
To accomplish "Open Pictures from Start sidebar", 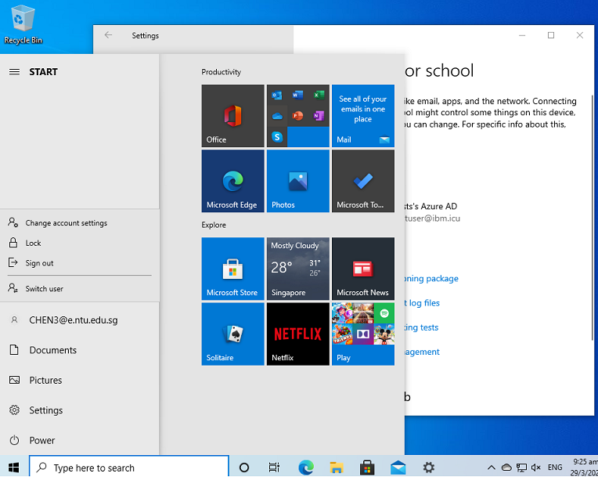I will pyautogui.click(x=80, y=381).
